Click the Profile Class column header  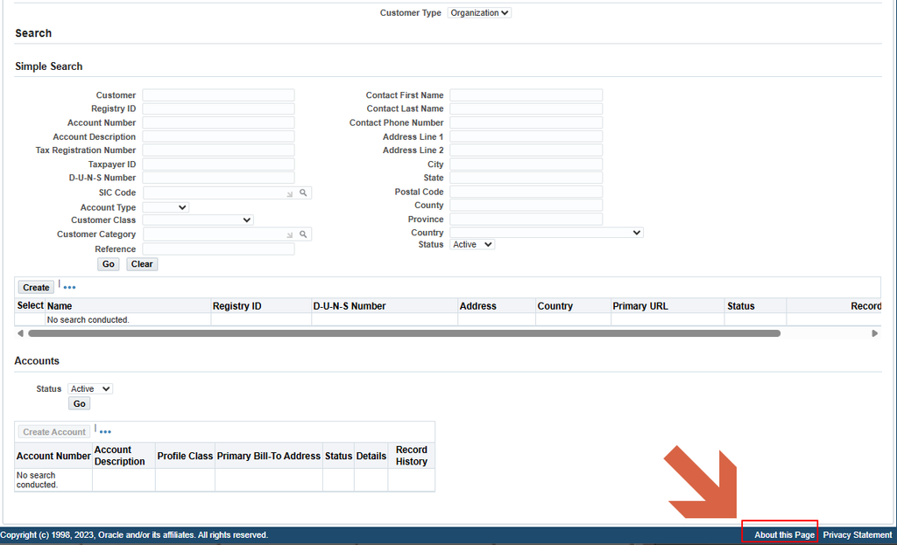point(185,456)
